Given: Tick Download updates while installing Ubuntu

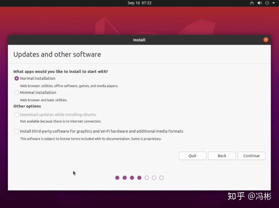Looking at the screenshot, I should pos(17,114).
